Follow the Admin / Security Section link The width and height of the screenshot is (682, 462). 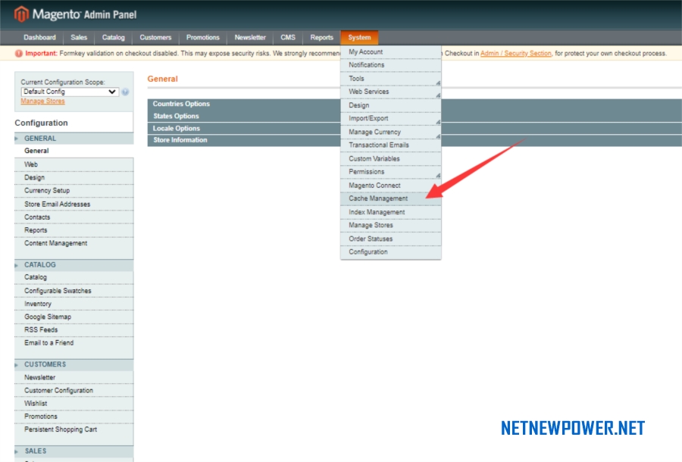tap(516, 53)
